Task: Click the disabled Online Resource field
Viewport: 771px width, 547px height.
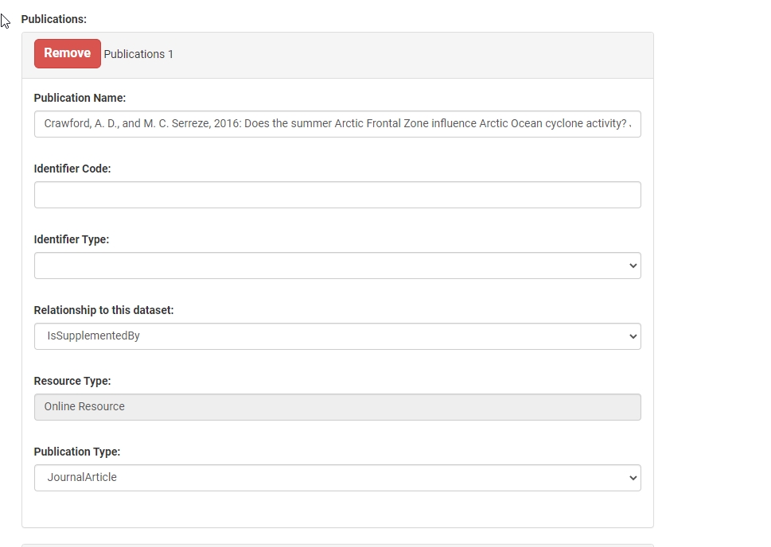Action: click(x=337, y=407)
